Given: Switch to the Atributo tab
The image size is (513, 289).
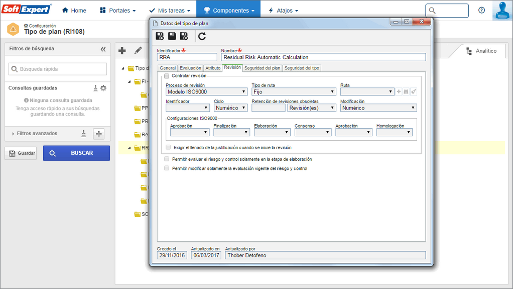Looking at the screenshot, I should pos(213,68).
